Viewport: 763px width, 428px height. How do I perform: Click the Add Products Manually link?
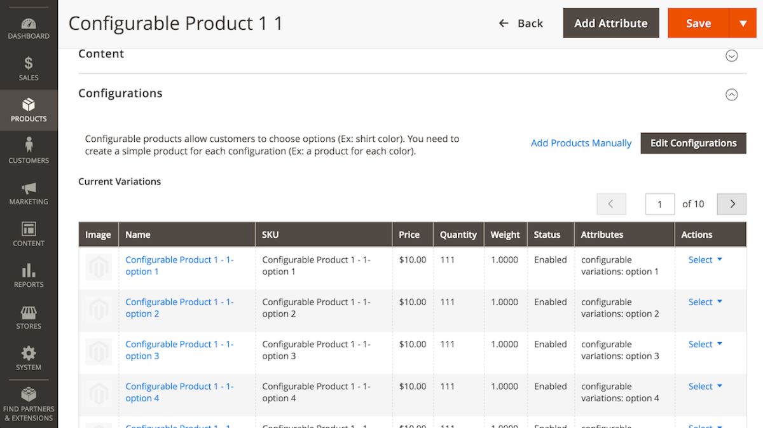click(x=581, y=143)
